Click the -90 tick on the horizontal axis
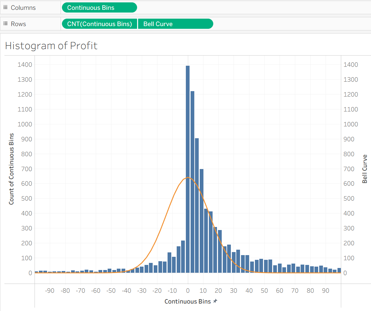The image size is (371, 311). pos(50,291)
